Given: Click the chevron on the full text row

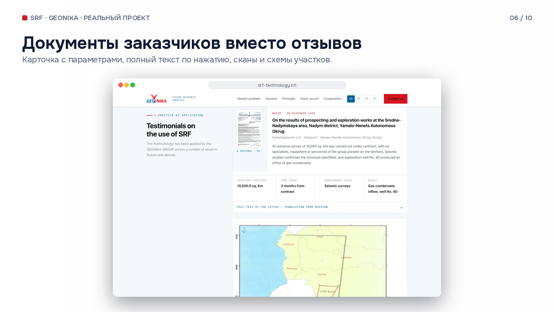Looking at the screenshot, I should click(402, 208).
